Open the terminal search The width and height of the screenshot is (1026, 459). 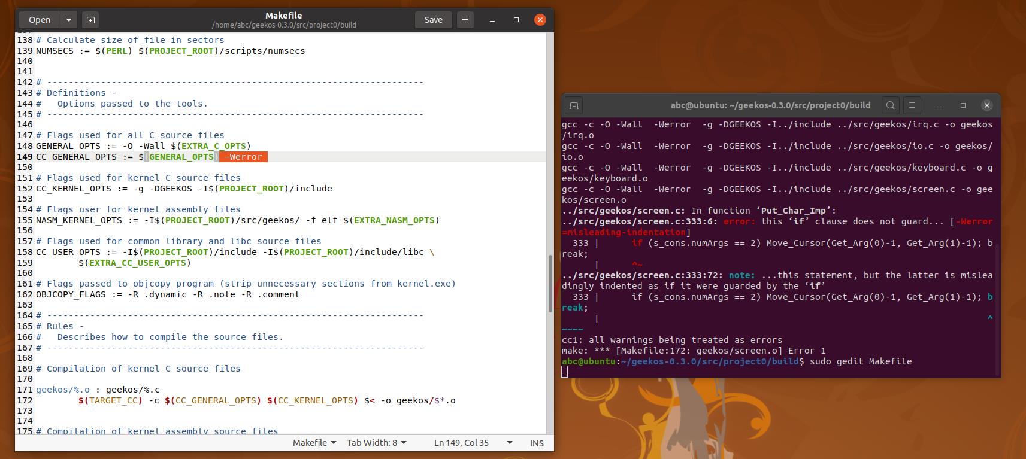[891, 105]
